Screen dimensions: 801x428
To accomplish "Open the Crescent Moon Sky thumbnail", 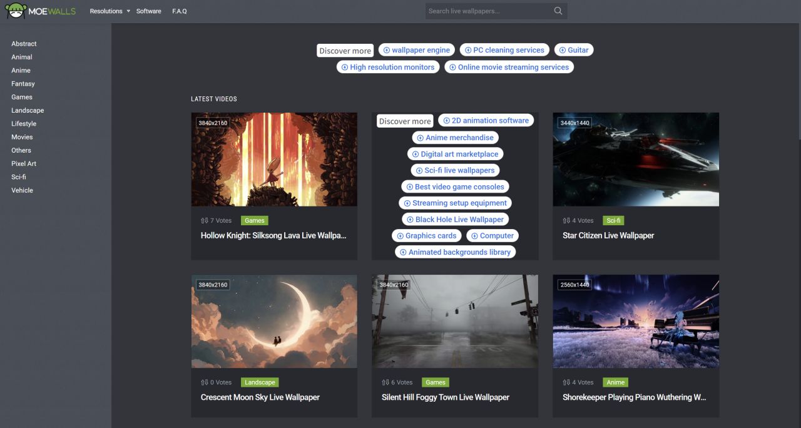I will pyautogui.click(x=274, y=321).
